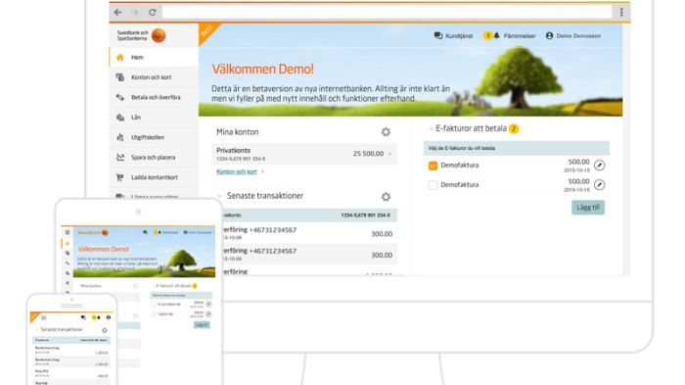The image size is (685, 385).
Task: Open Mina konton settings gear
Action: [386, 131]
